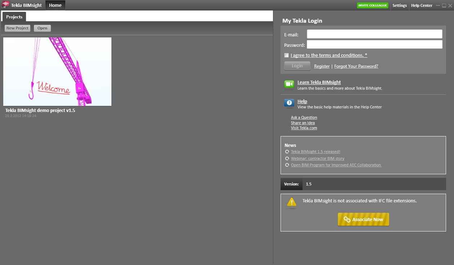
Task: Open the Help Center menu
Action: tap(422, 5)
